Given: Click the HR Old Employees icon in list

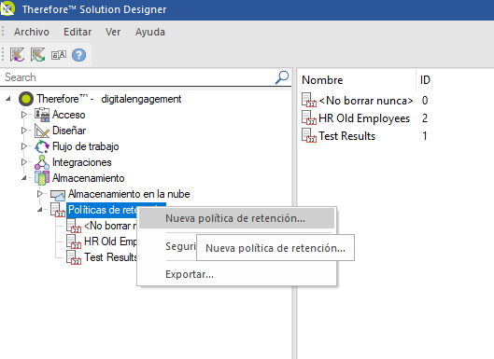Looking at the screenshot, I should point(309,118).
